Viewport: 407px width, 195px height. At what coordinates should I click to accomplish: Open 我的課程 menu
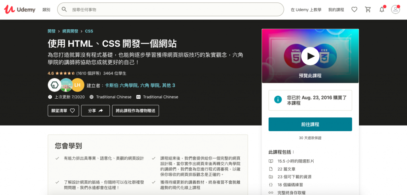pyautogui.click(x=336, y=10)
